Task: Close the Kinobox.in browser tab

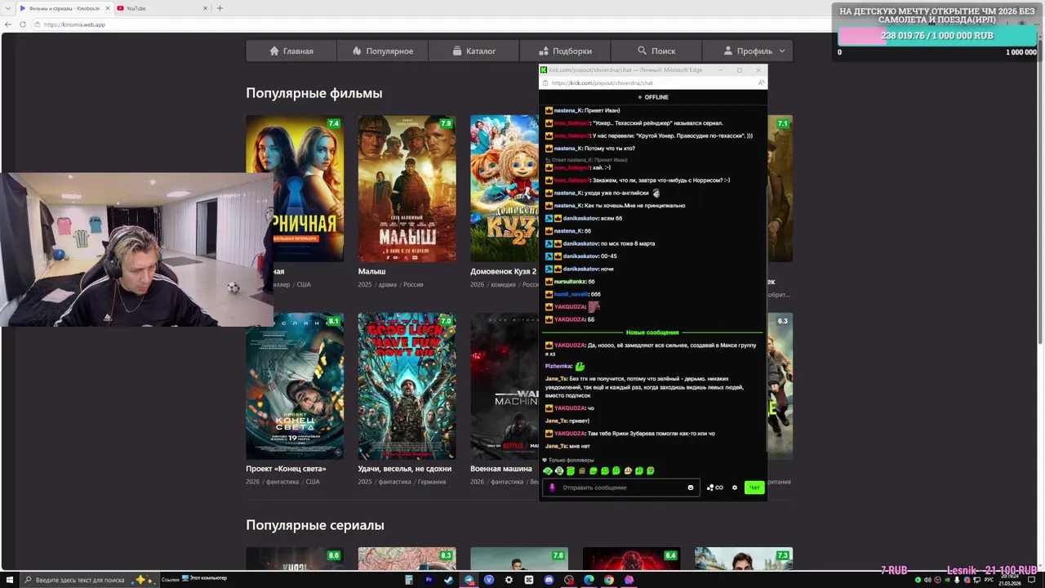Action: (x=107, y=8)
